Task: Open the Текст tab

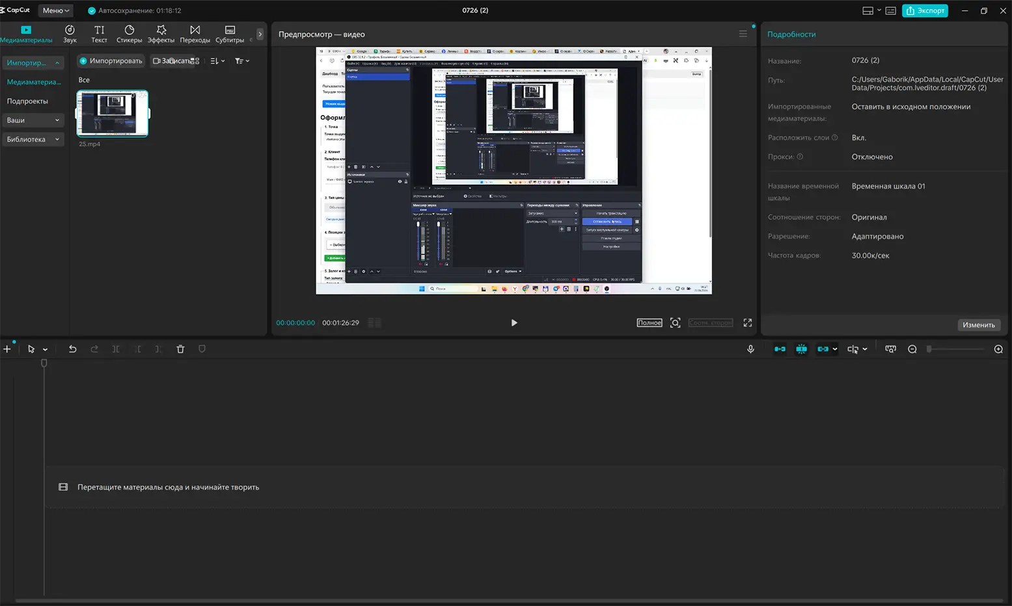Action: 99,34
